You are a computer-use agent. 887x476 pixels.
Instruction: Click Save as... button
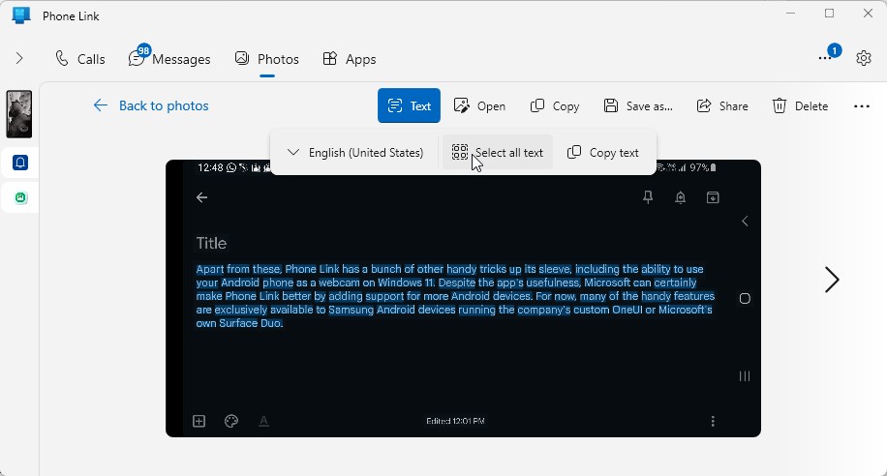tap(638, 105)
